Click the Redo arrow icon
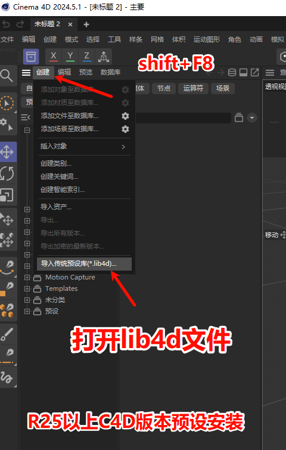Screen dimensions: 286x450 pyautogui.click(x=20, y=24)
